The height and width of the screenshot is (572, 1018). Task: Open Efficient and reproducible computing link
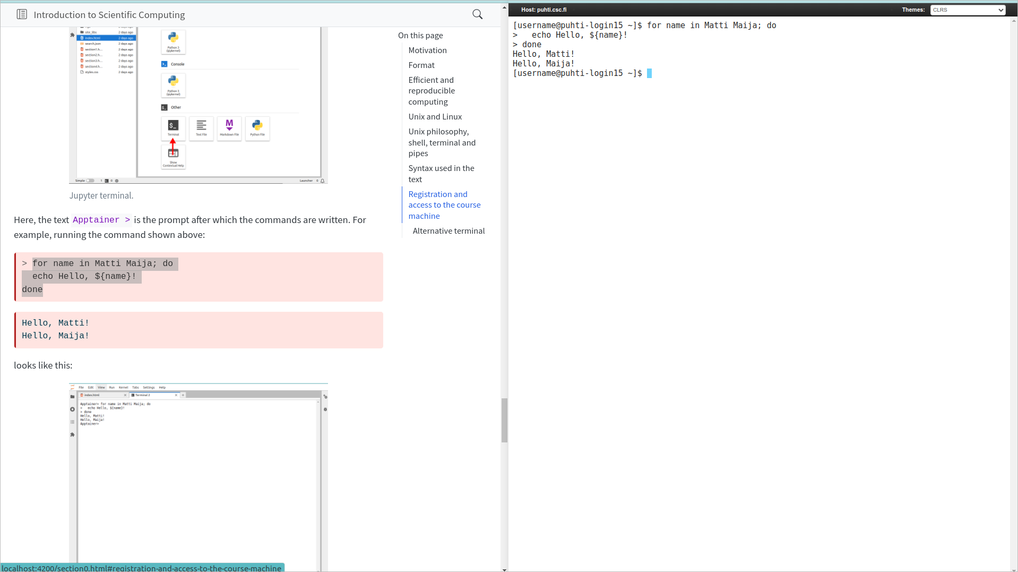point(432,91)
